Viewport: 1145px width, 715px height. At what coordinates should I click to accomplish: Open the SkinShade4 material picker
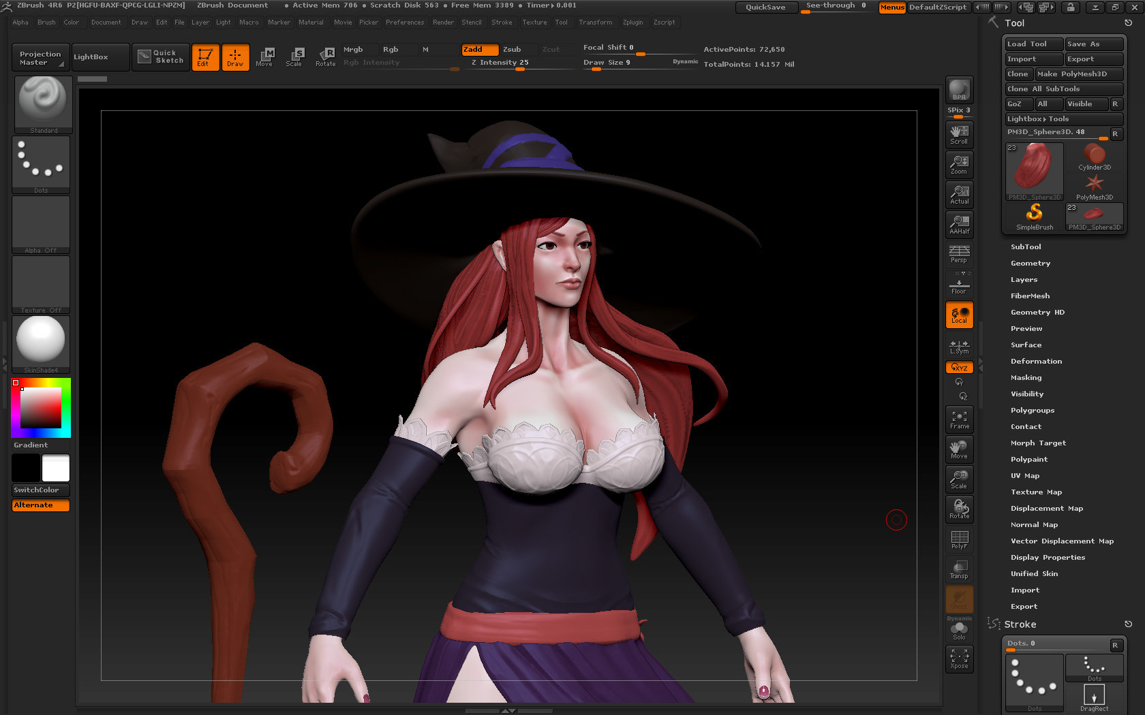point(41,345)
